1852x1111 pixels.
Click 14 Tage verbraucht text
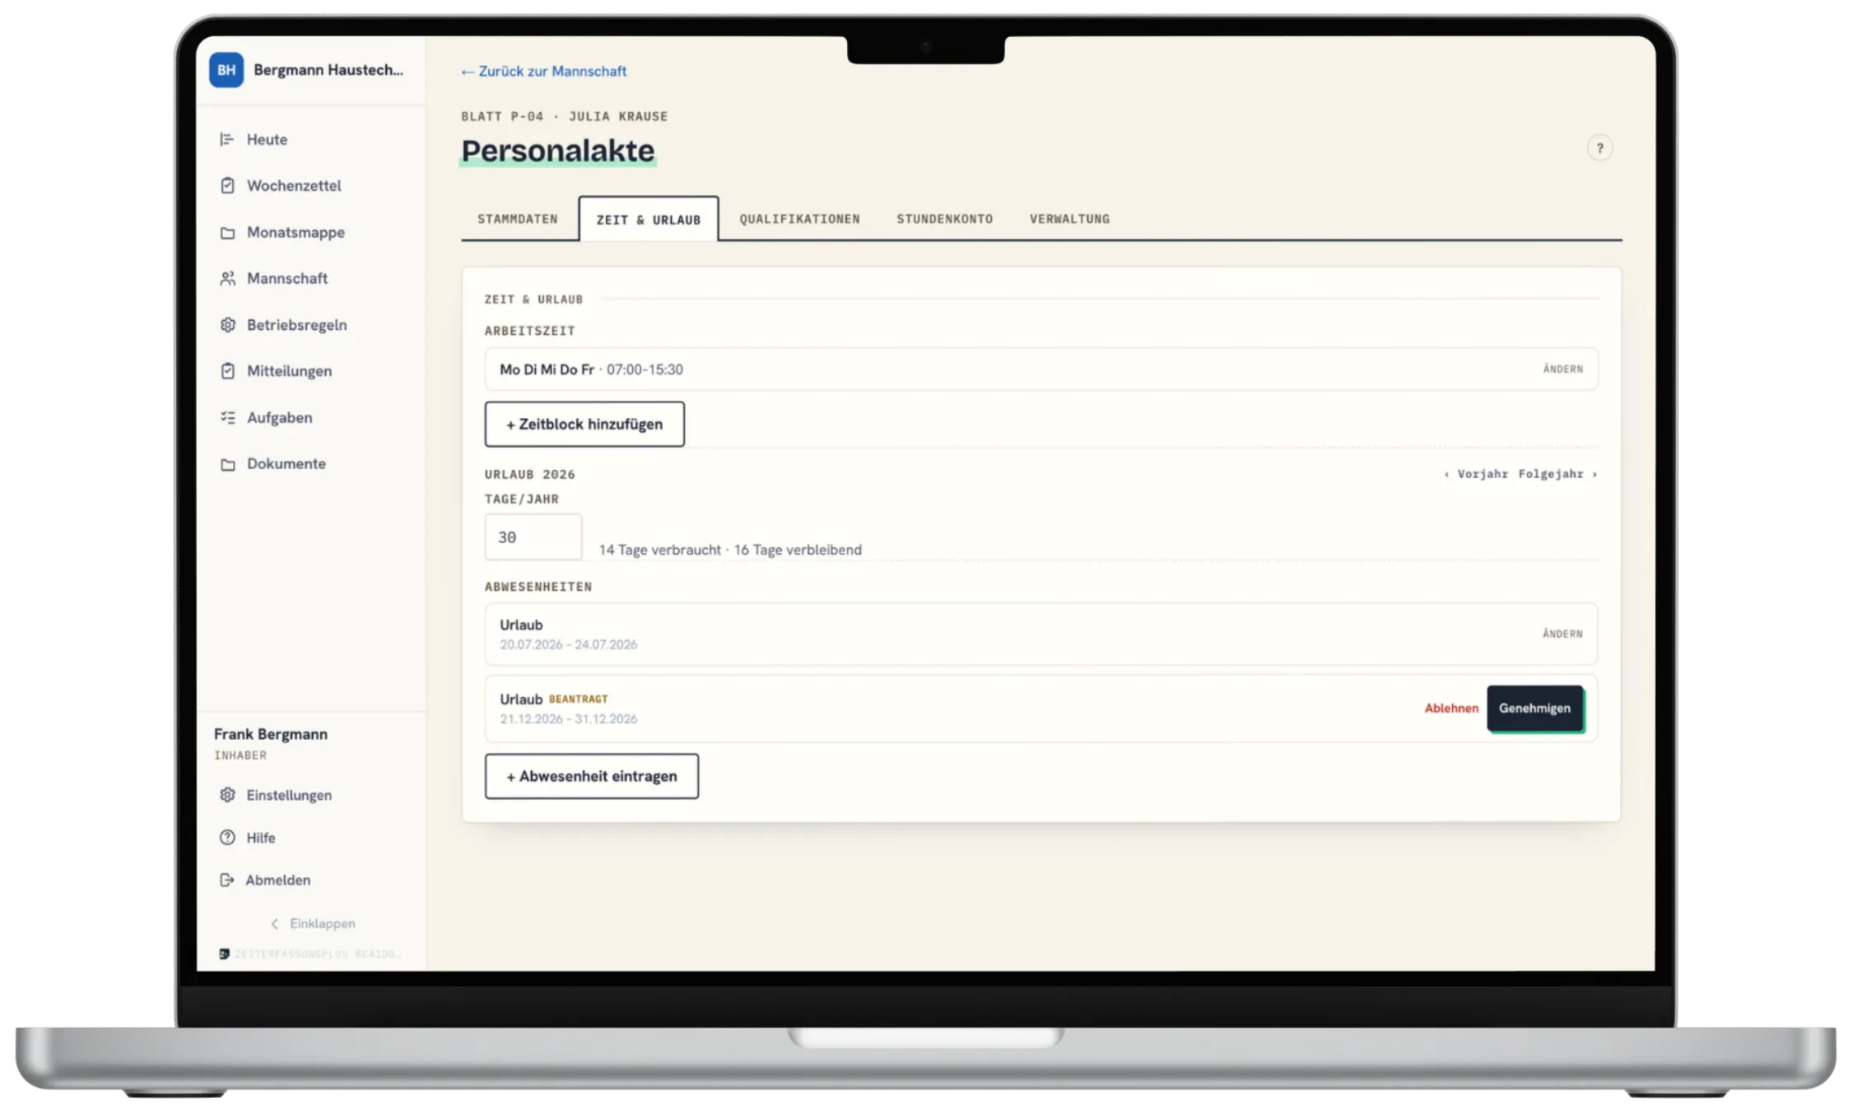tap(659, 550)
